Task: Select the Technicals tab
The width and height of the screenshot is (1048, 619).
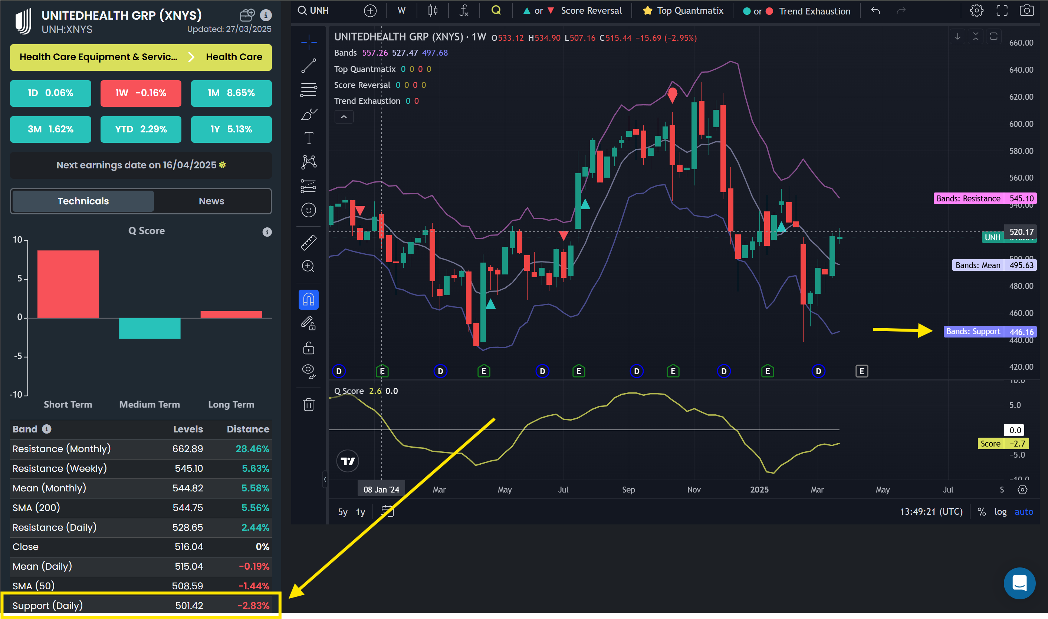Action: click(83, 201)
